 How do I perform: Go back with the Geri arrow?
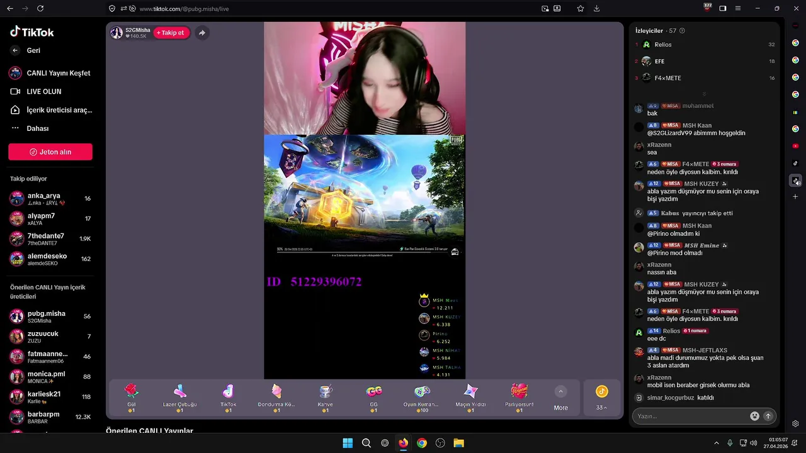point(15,50)
